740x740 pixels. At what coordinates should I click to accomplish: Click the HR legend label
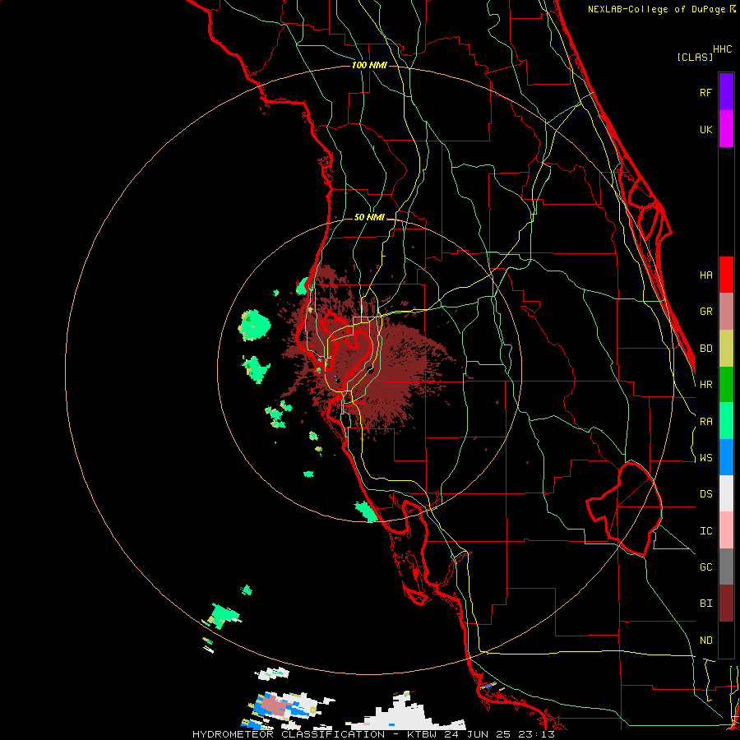pyautogui.click(x=705, y=385)
